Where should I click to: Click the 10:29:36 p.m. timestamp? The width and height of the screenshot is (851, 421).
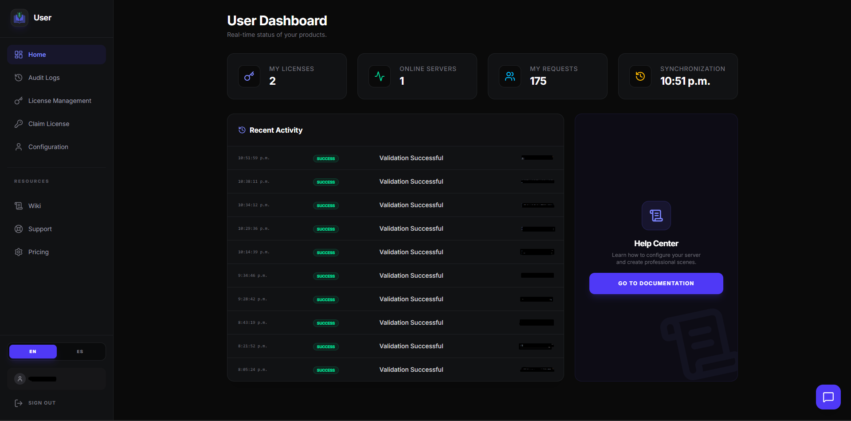coord(254,228)
